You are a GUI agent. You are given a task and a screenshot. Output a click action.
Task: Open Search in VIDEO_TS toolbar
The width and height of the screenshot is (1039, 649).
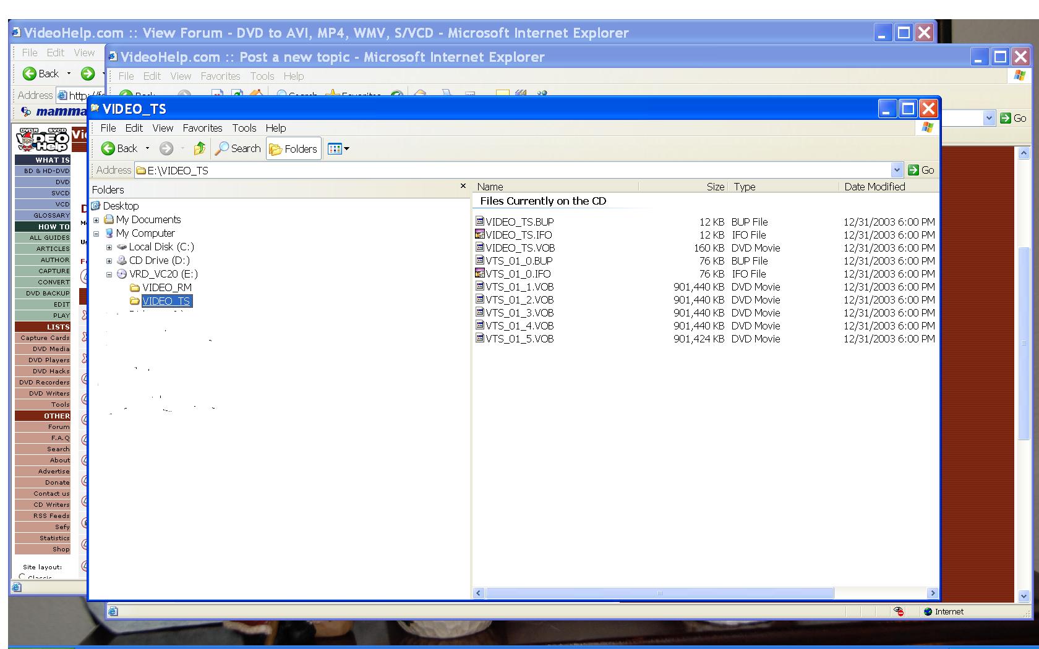(237, 148)
